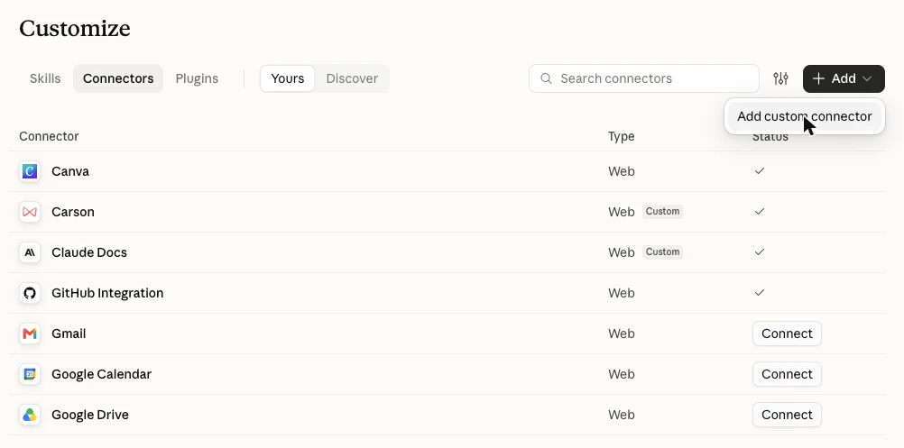Click the Claude Docs row name
The width and height of the screenshot is (904, 448).
89,252
